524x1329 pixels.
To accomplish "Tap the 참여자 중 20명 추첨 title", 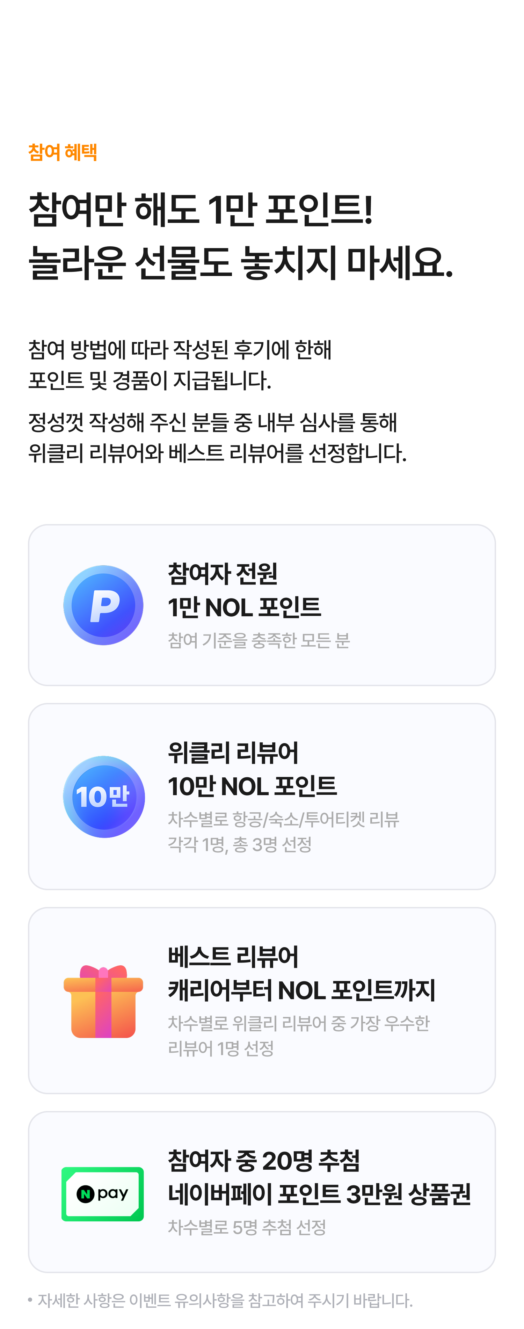I will point(263,1160).
